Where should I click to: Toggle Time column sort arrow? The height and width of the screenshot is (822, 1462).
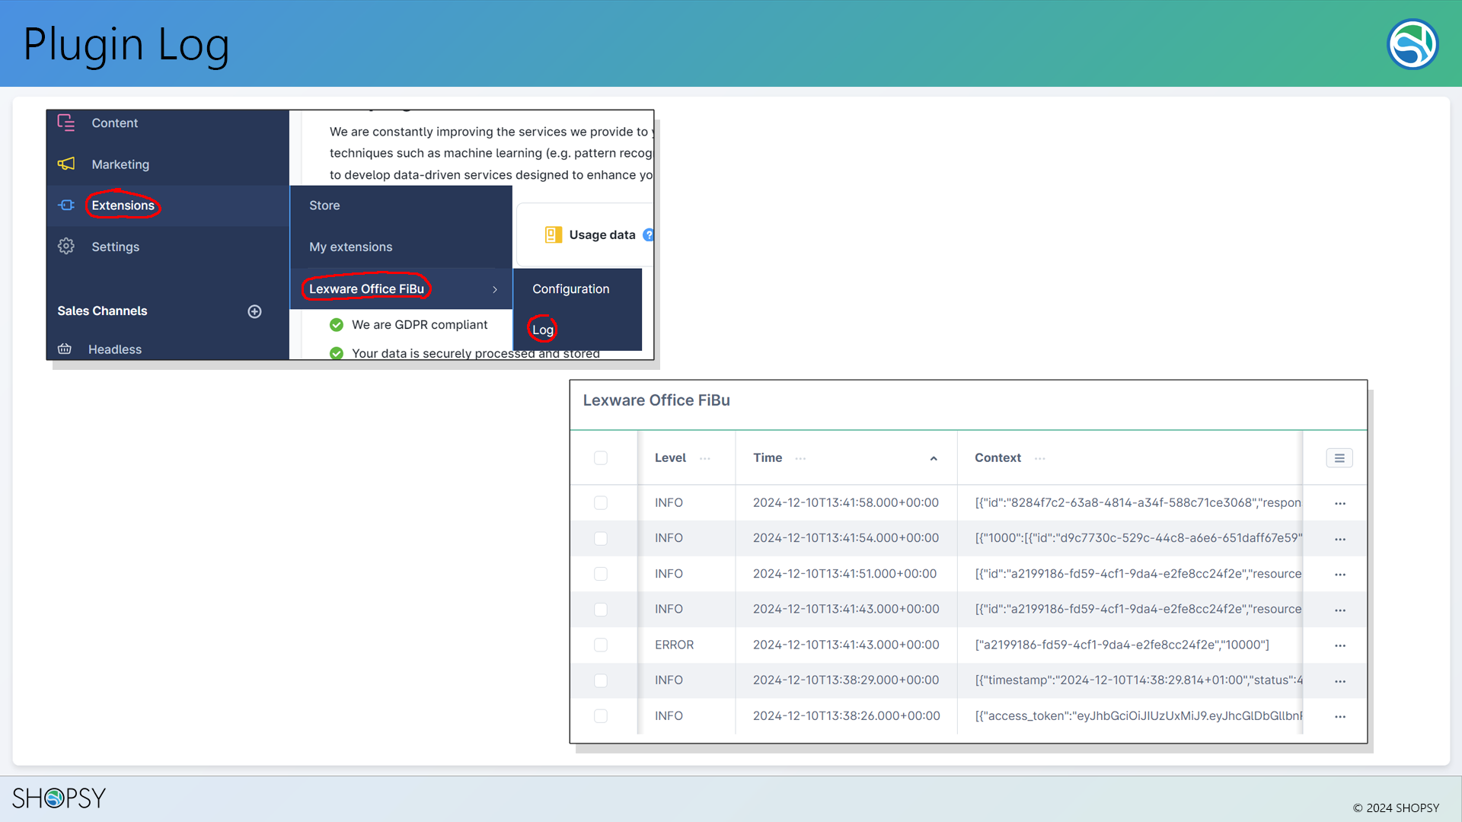[934, 458]
